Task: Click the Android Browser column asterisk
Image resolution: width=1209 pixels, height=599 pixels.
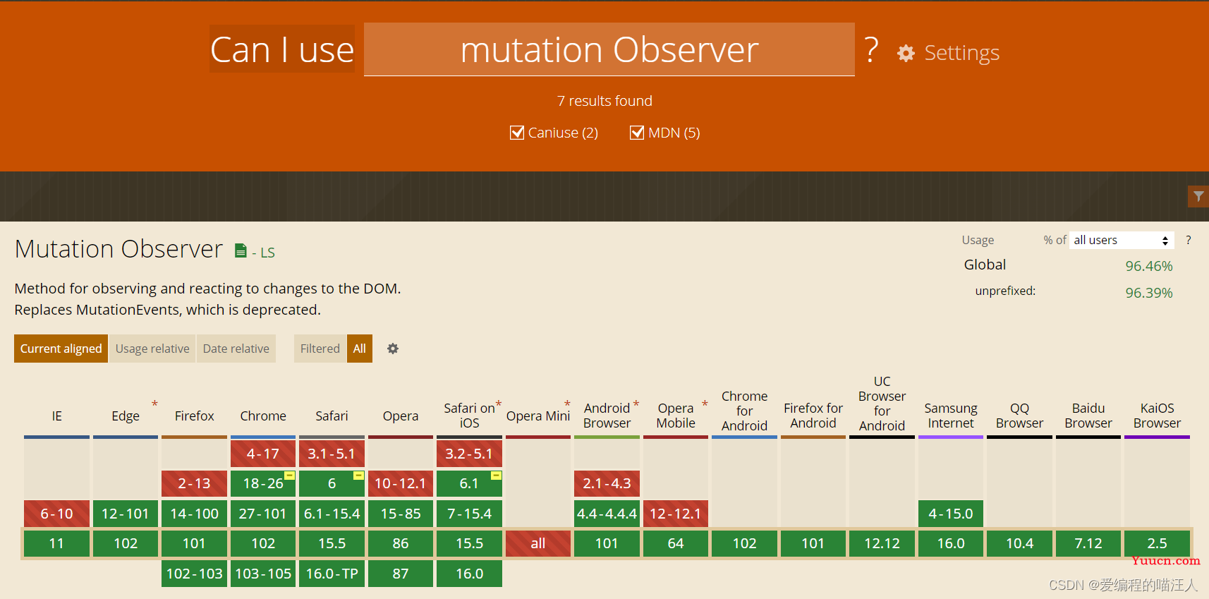Action: pyautogui.click(x=636, y=404)
